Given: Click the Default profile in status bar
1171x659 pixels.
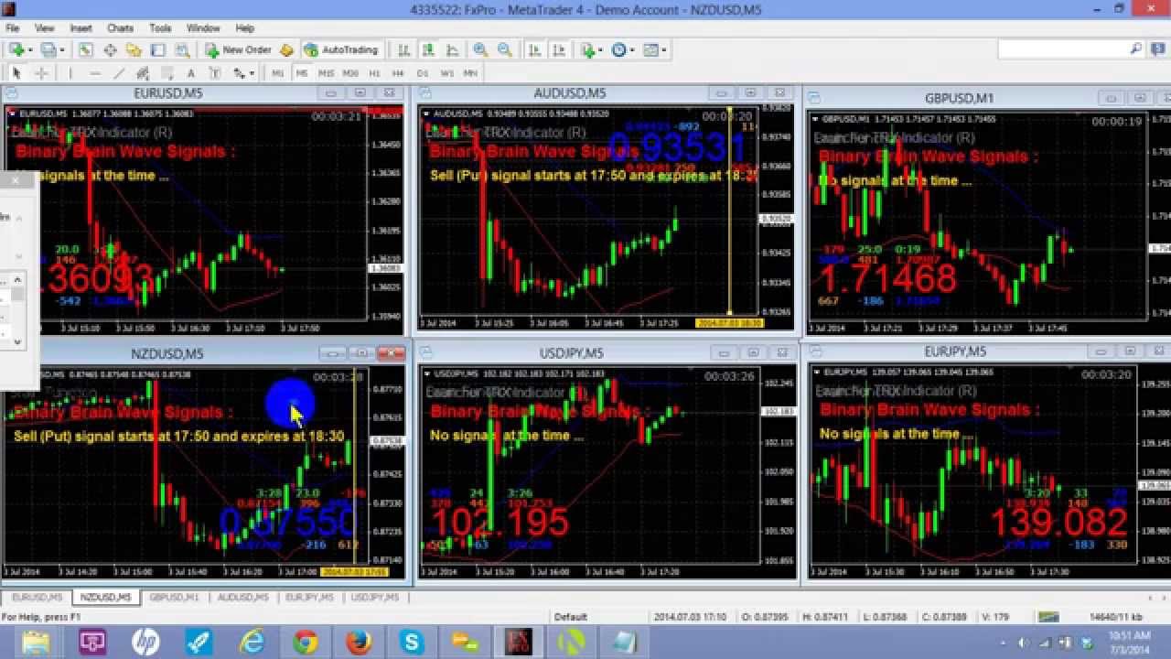Looking at the screenshot, I should point(571,617).
